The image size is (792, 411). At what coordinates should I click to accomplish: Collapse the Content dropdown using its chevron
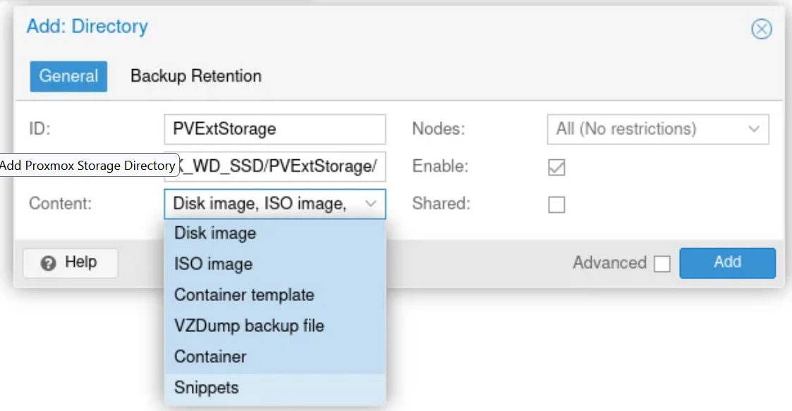pos(371,204)
